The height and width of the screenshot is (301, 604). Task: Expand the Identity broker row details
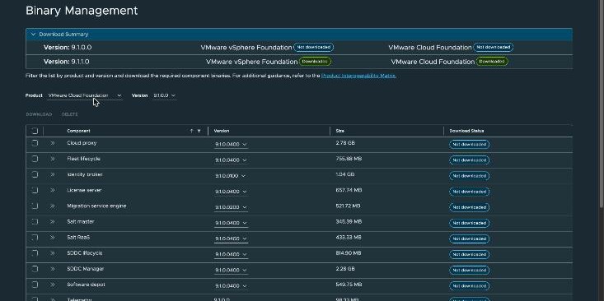tap(53, 174)
